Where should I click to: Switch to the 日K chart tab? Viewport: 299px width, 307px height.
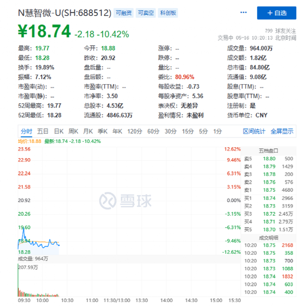59,131
